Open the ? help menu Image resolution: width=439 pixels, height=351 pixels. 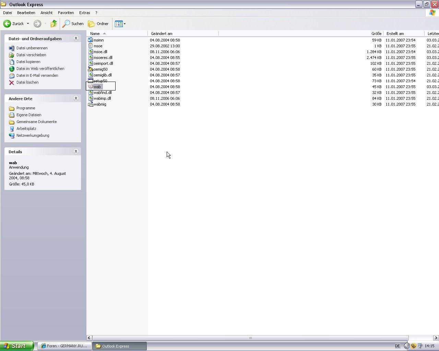[96, 13]
